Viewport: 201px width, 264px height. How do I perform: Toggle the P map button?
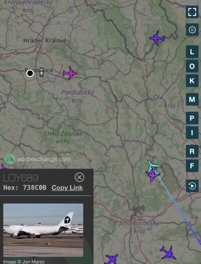pyautogui.click(x=192, y=118)
